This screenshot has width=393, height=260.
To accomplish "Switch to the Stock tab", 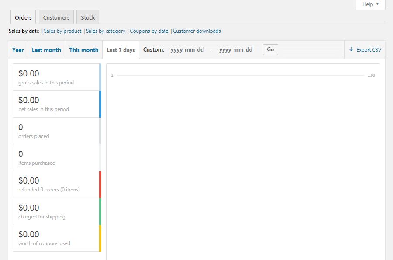I will (87, 17).
